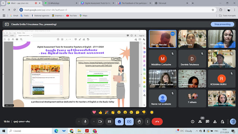
Task: Open host controls lock icon
Action: click(x=222, y=122)
